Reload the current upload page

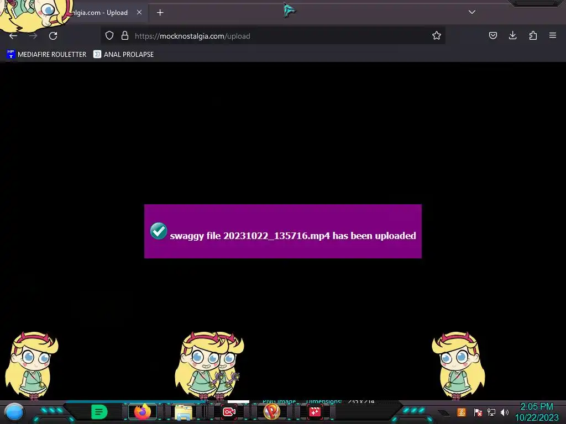click(53, 36)
